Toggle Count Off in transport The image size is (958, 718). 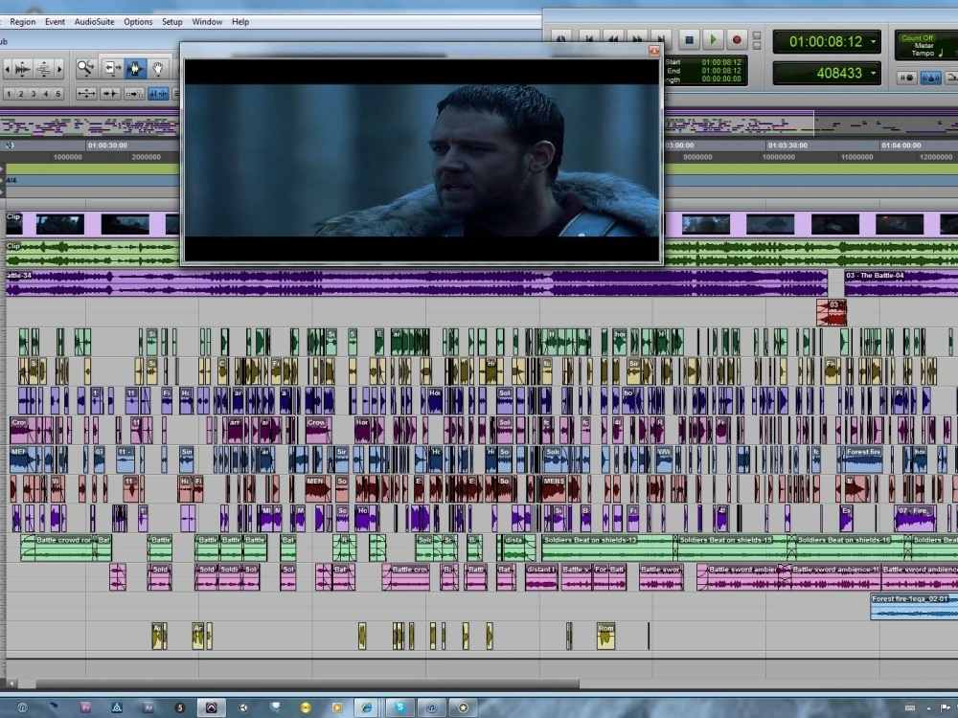pos(917,38)
